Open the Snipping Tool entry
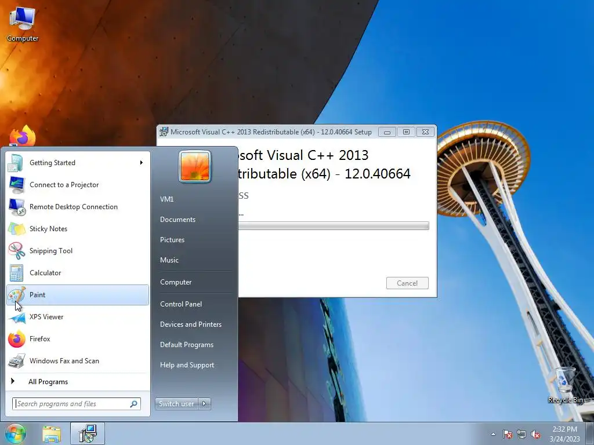This screenshot has height=445, width=594. (78, 251)
